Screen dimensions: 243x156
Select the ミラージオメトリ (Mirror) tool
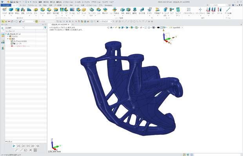coord(200,11)
